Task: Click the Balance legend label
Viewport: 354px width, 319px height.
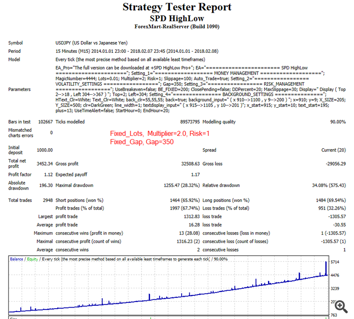Action: point(17,259)
